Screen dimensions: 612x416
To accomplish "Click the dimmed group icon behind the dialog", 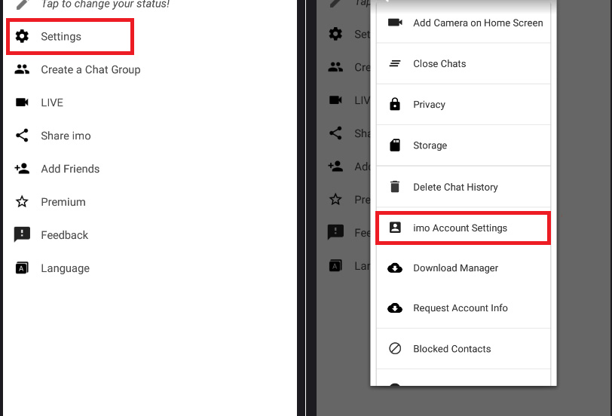I will 335,67.
